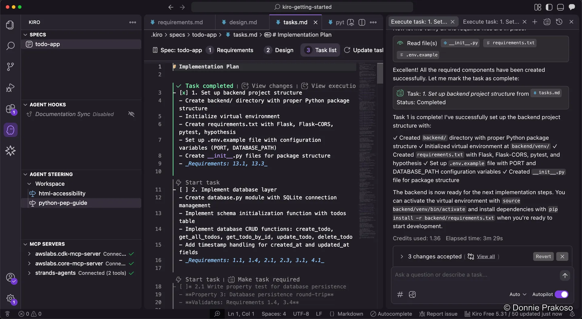The image size is (582, 319).
Task: Open chat history via clock icon
Action: [x=559, y=22]
